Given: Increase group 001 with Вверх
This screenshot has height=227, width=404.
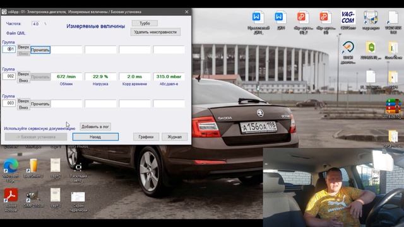Looking at the screenshot, I should click(23, 47).
